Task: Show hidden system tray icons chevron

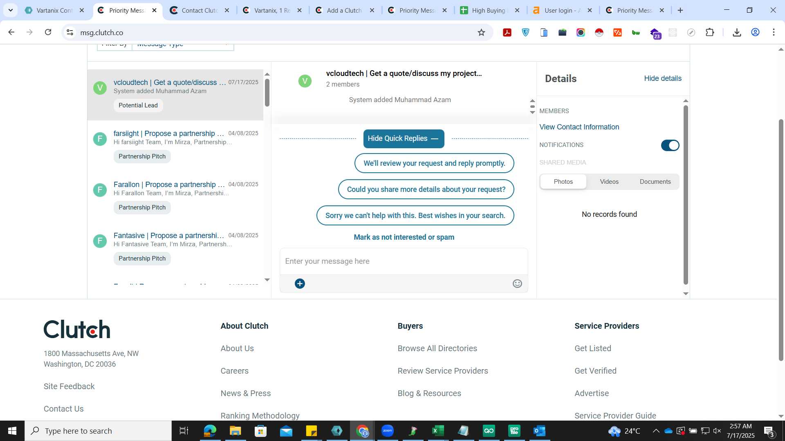Action: point(656,431)
